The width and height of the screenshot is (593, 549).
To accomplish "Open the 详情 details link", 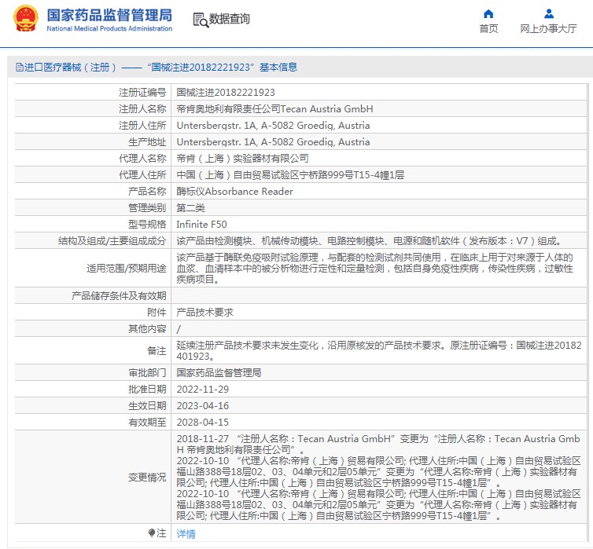I will (x=186, y=533).
